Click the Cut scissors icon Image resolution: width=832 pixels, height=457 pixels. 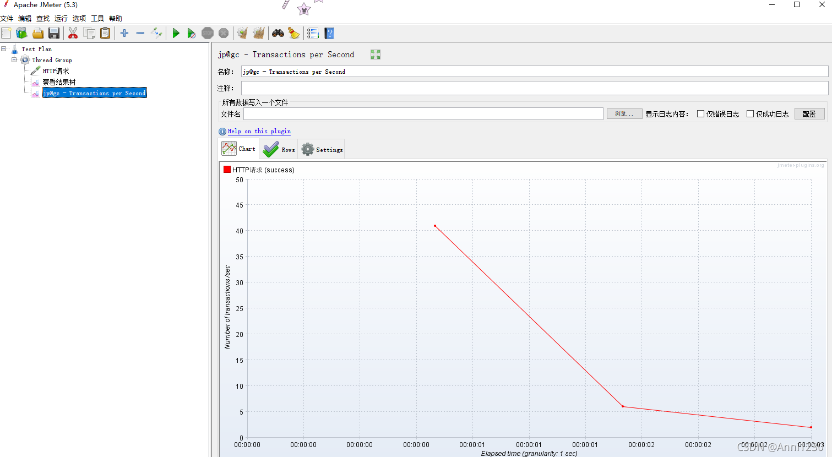tap(73, 34)
